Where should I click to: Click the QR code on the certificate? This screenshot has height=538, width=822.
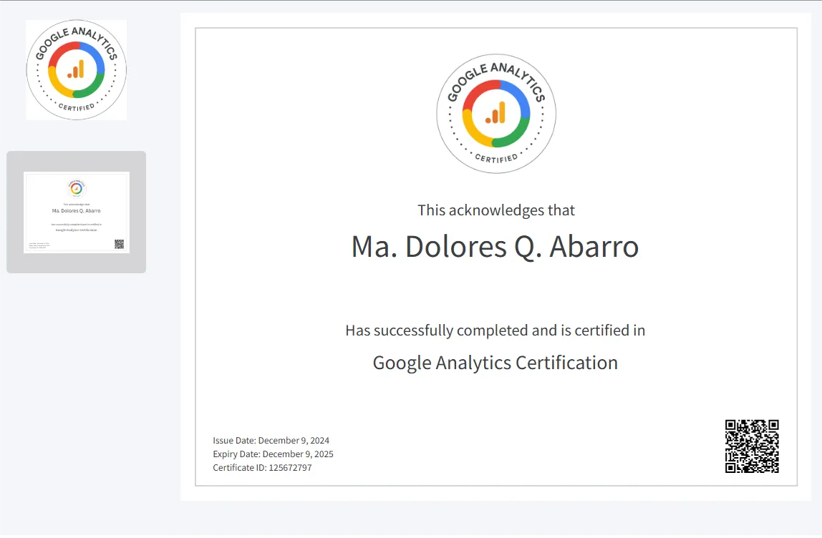point(752,446)
